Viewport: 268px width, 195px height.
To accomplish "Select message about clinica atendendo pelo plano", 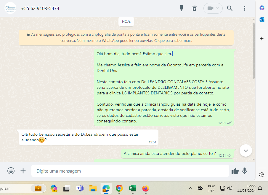I will pyautogui.click(x=177, y=154).
